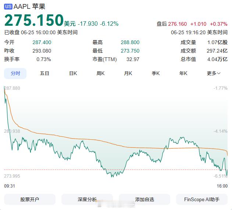232x210 pixels.
Task: Click the percent change -6.12%
Action: pyautogui.click(x=109, y=24)
